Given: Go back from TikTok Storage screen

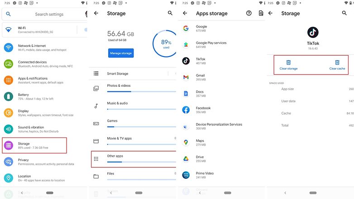Looking at the screenshot, I should (x=270, y=13).
